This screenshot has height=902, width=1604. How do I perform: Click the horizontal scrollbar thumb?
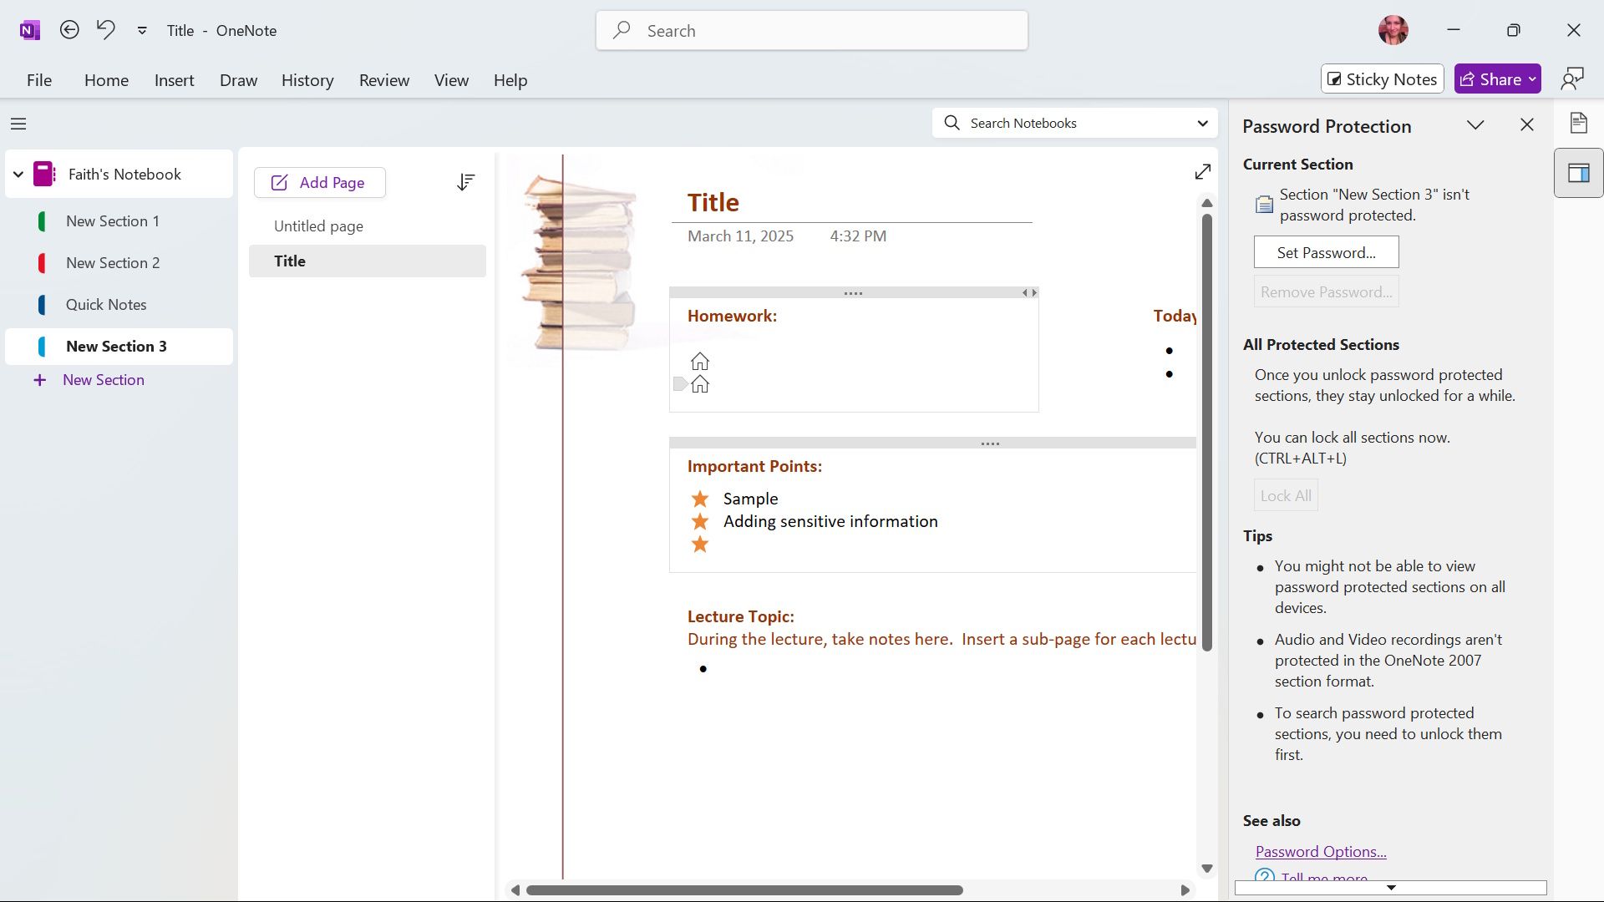point(744,890)
